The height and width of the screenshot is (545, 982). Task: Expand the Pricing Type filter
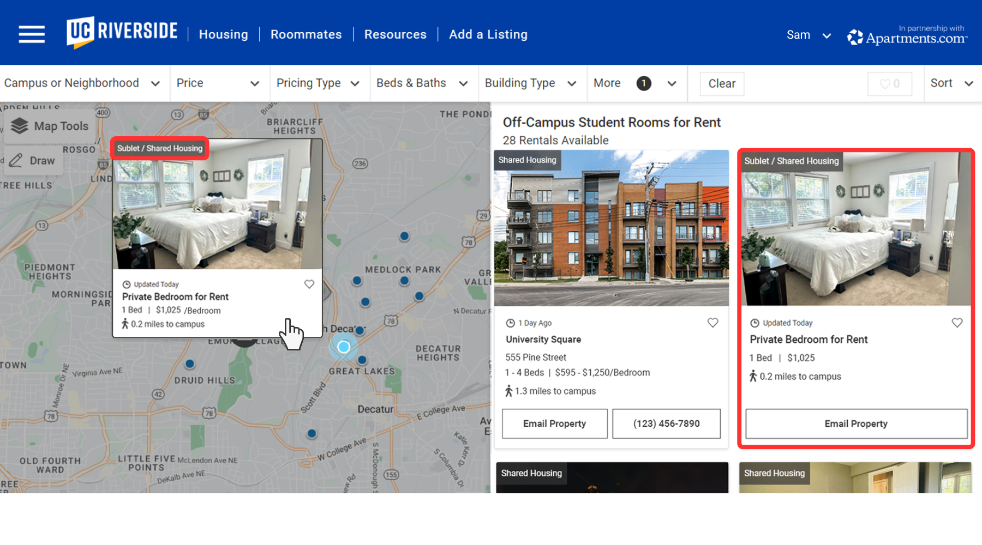pyautogui.click(x=318, y=83)
